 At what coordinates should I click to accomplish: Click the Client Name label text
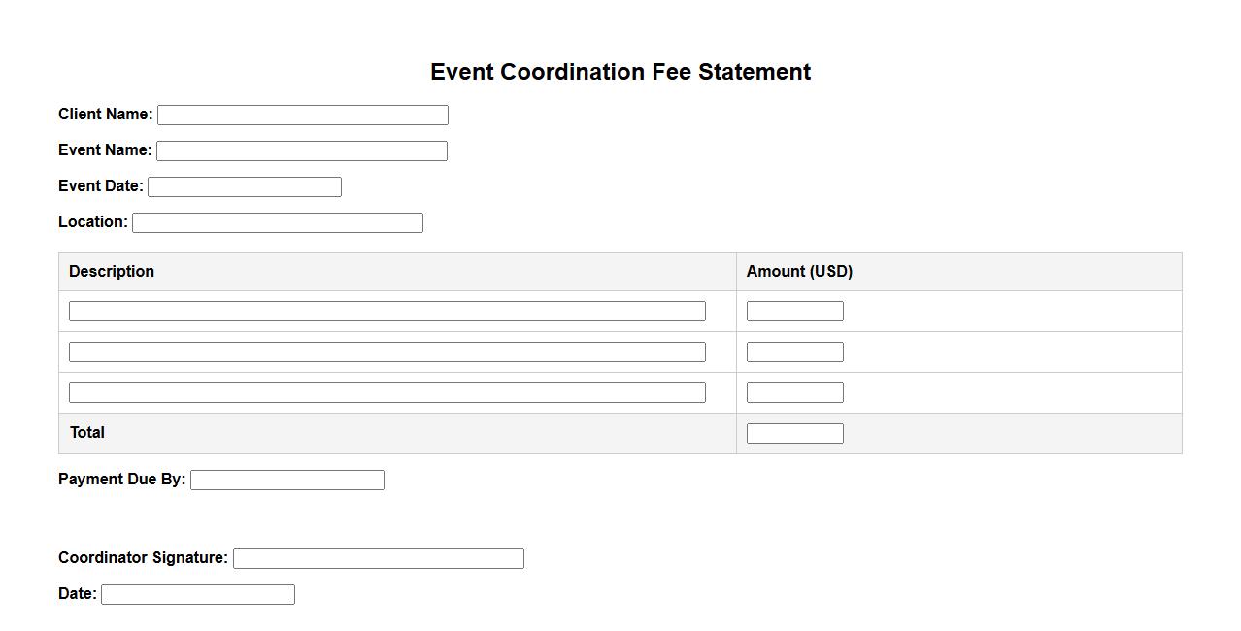105,115
